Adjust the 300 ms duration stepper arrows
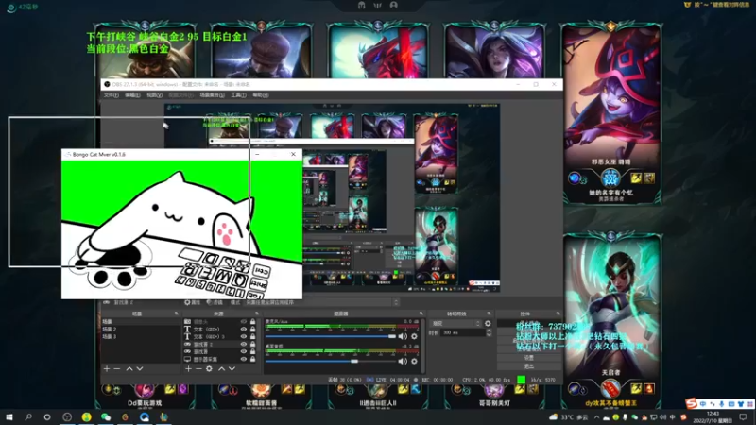This screenshot has height=425, width=756. (x=489, y=332)
